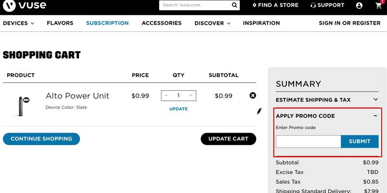Open the Find a Store locator
The image size is (387, 193).
(275, 5)
